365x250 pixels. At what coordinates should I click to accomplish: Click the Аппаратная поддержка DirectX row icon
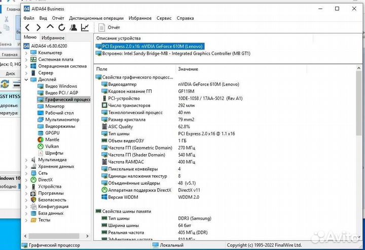pos(104,190)
